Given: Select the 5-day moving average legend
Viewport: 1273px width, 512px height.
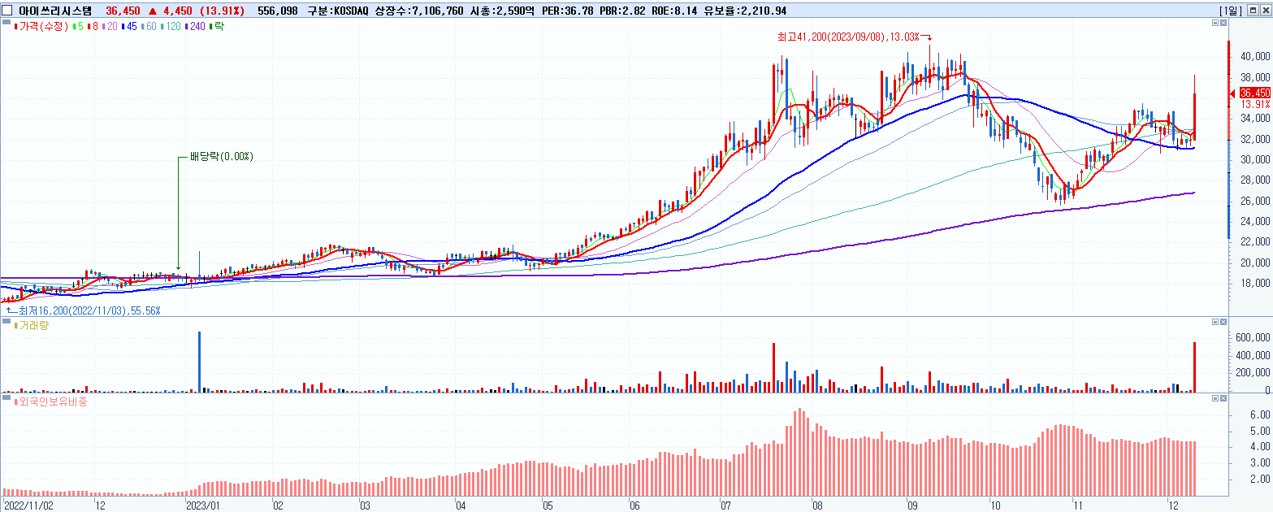Looking at the screenshot, I should (x=77, y=28).
